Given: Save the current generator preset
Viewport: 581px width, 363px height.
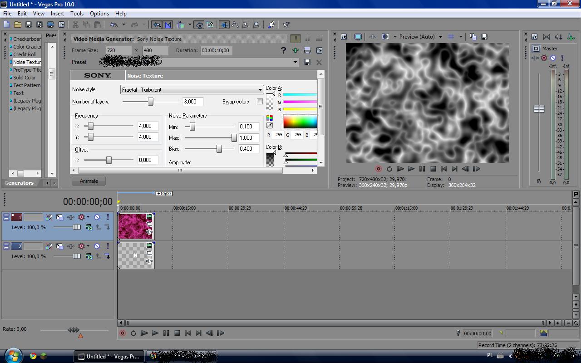Looking at the screenshot, I should (307, 62).
